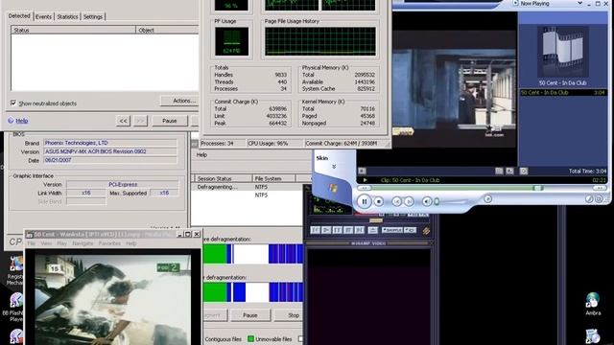Click the film strip album art thumbnail
This screenshot has width=614, height=345.
[563, 51]
